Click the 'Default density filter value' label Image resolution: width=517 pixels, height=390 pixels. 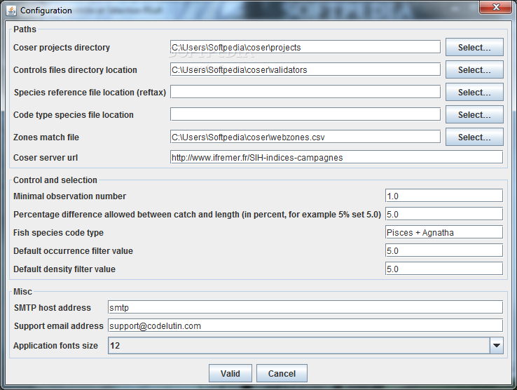(64, 269)
